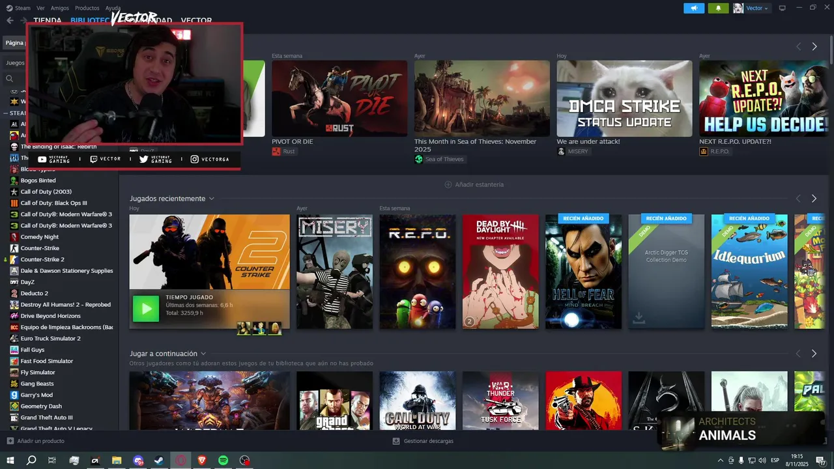The image size is (834, 469).
Task: Select Fall Guys in library list
Action: (33, 350)
